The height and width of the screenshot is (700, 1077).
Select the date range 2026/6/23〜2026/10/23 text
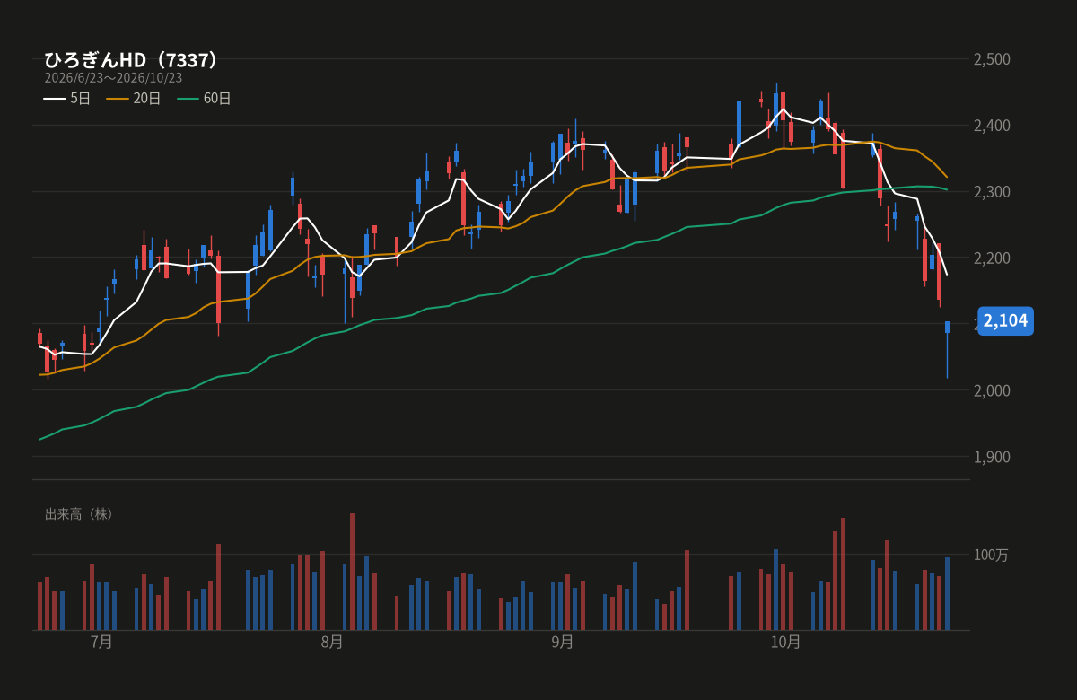click(x=113, y=78)
